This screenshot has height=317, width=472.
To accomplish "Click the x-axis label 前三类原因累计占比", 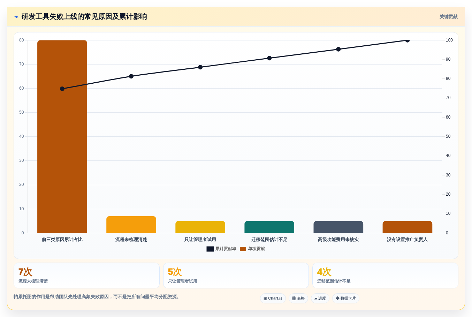I will pos(62,240).
